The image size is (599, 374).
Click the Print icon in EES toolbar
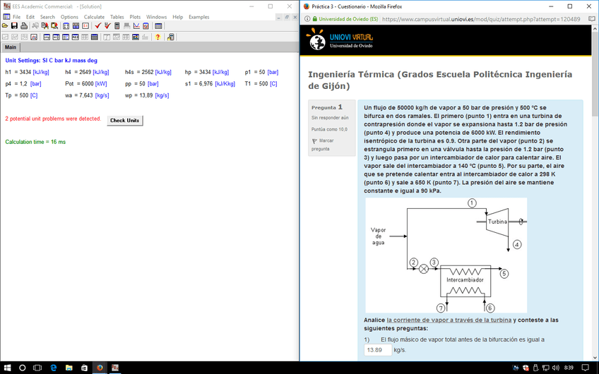pos(24,26)
